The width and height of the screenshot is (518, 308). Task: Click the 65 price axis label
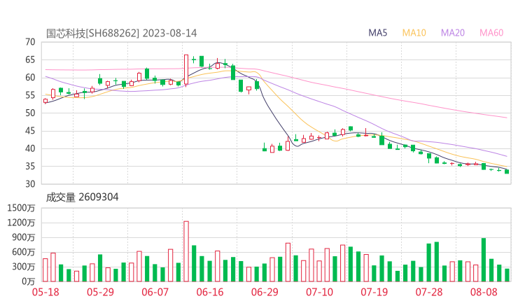(30, 59)
